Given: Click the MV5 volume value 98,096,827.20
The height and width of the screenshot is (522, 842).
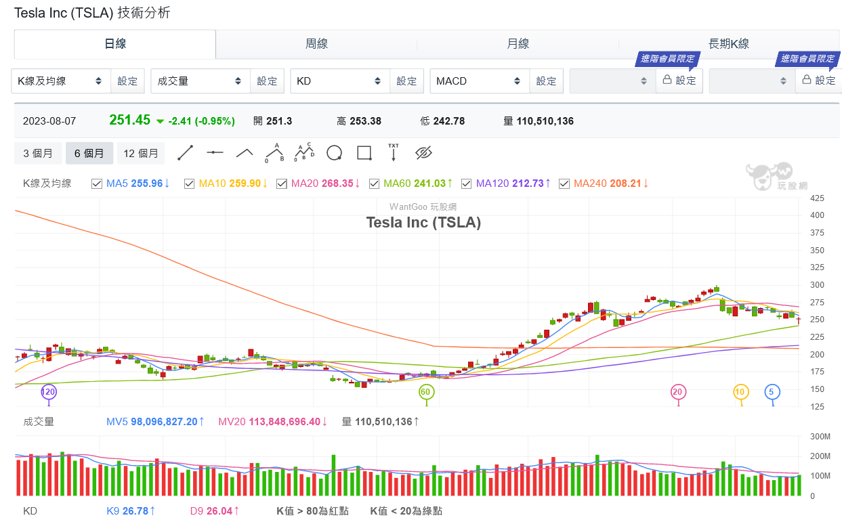Looking at the screenshot, I should tap(163, 422).
